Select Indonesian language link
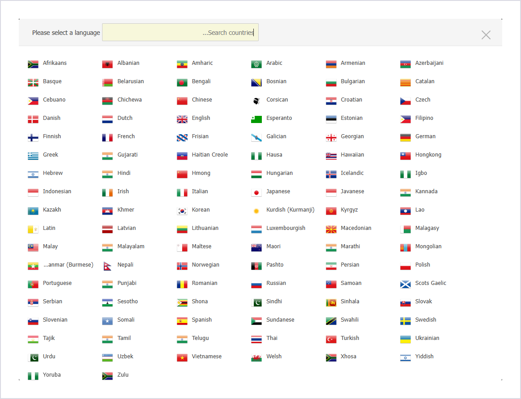Screen dimensions: 521x399 tap(57, 191)
